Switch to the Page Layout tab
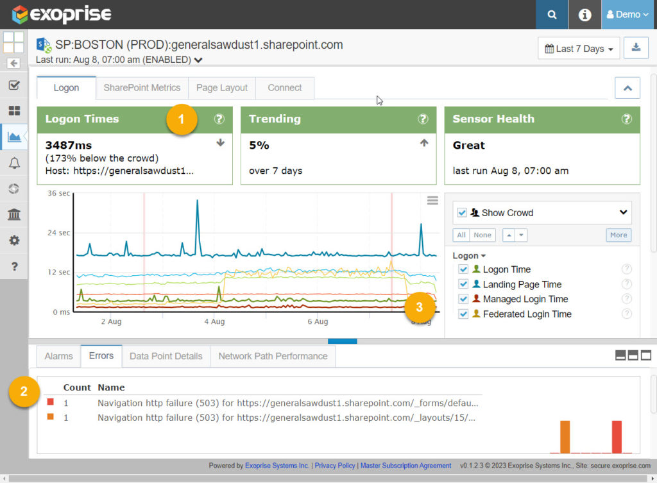The width and height of the screenshot is (657, 483). (x=221, y=88)
